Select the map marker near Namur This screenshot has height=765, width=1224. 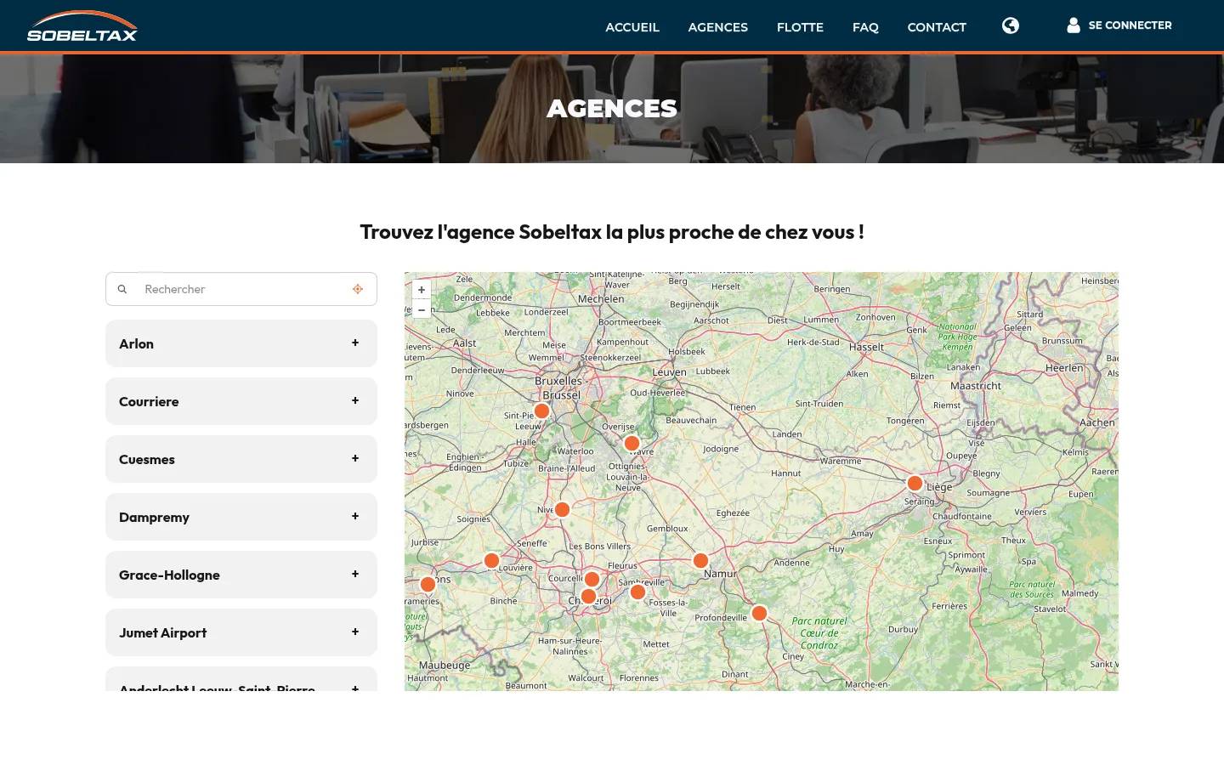point(700,560)
